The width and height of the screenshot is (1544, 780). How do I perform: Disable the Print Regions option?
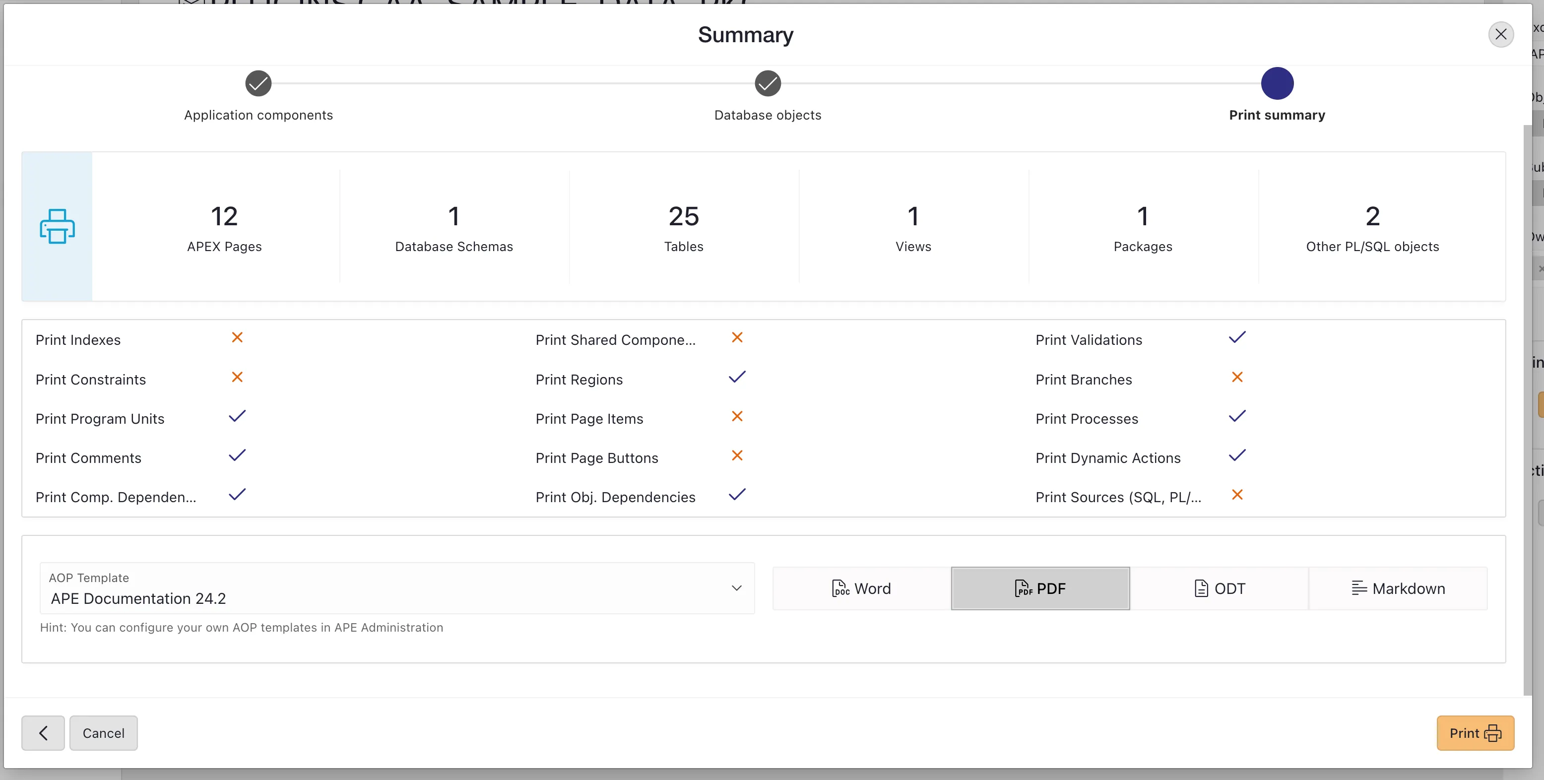(737, 377)
